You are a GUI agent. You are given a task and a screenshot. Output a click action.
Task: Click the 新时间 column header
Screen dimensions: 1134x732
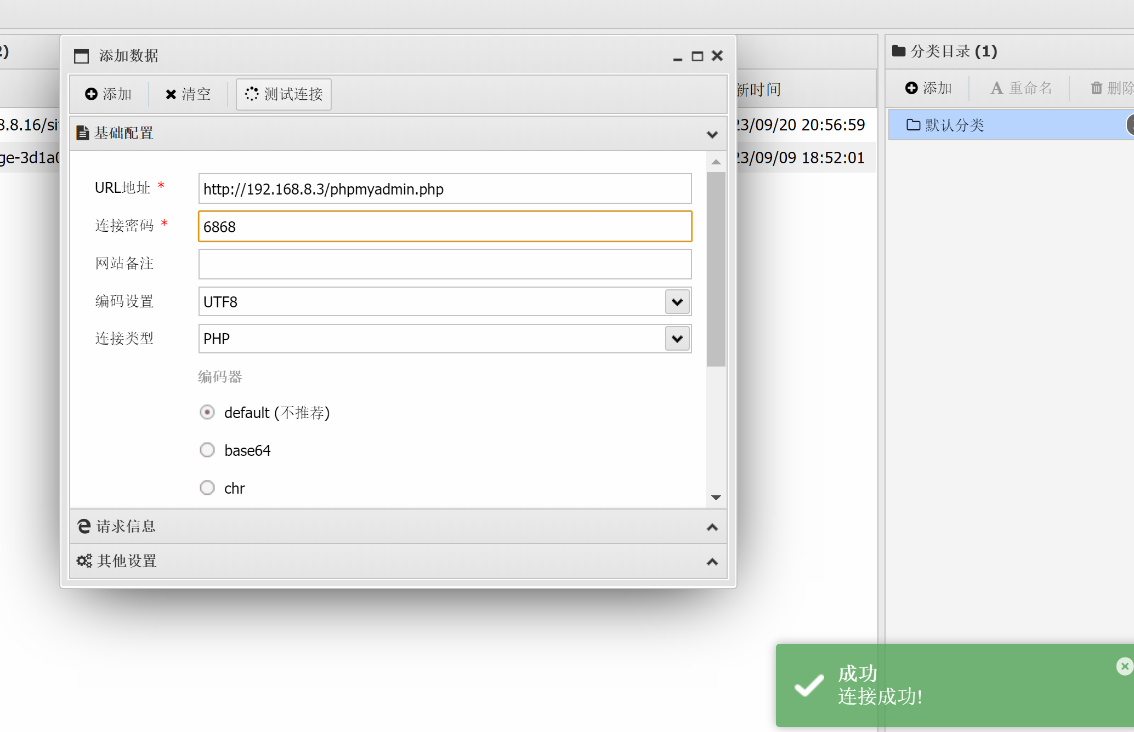[x=759, y=89]
